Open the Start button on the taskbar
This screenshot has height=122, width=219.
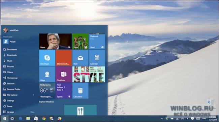pyautogui.click(x=4, y=119)
